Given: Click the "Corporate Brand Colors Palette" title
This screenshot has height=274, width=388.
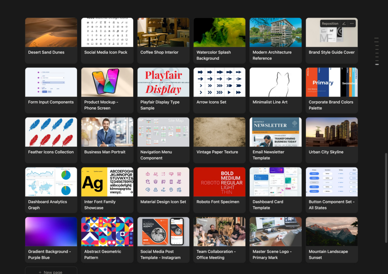Looking at the screenshot, I should click(331, 105).
